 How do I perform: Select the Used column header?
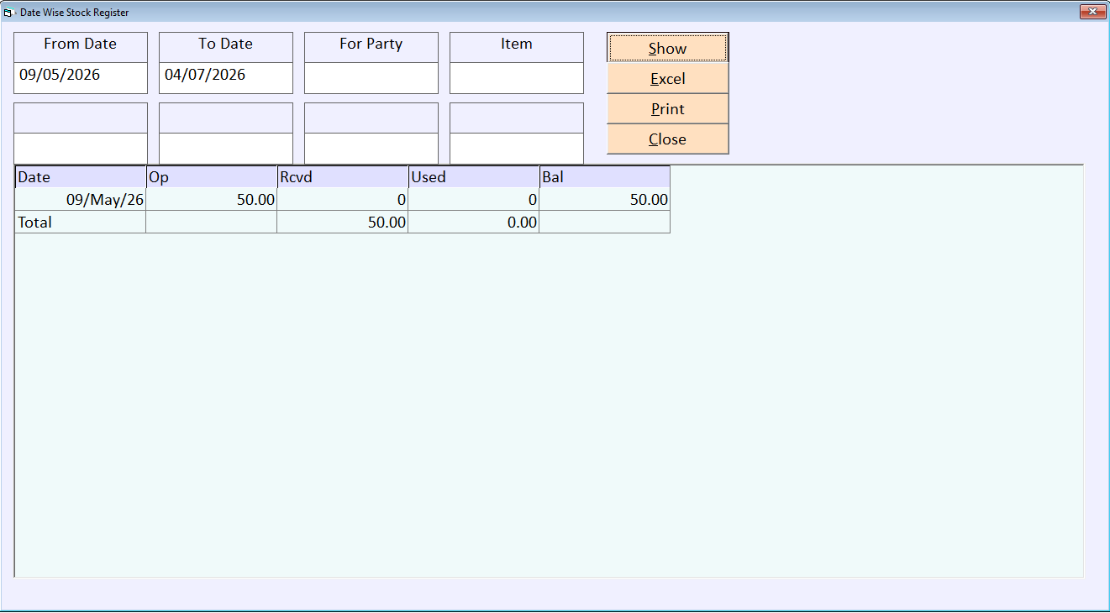pyautogui.click(x=474, y=177)
